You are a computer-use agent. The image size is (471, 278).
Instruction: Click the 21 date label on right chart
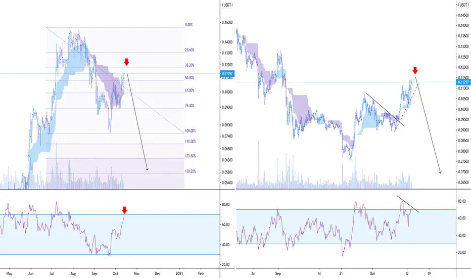pyautogui.click(x=341, y=273)
